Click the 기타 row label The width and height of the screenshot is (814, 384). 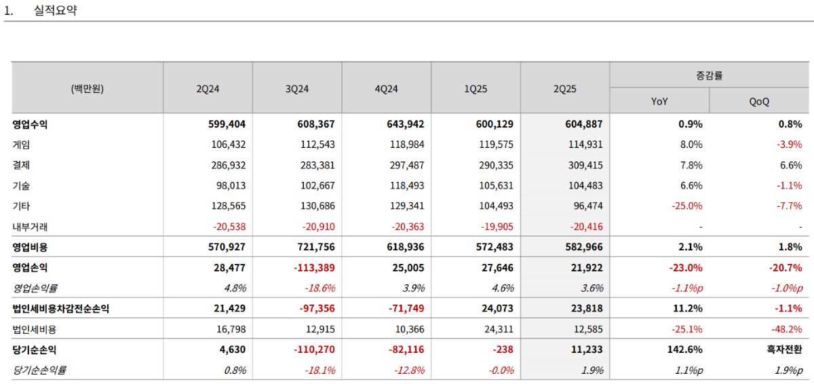[x=21, y=206]
